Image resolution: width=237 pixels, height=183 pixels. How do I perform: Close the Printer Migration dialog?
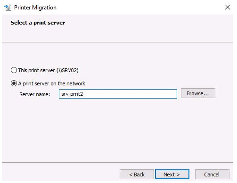[228, 7]
